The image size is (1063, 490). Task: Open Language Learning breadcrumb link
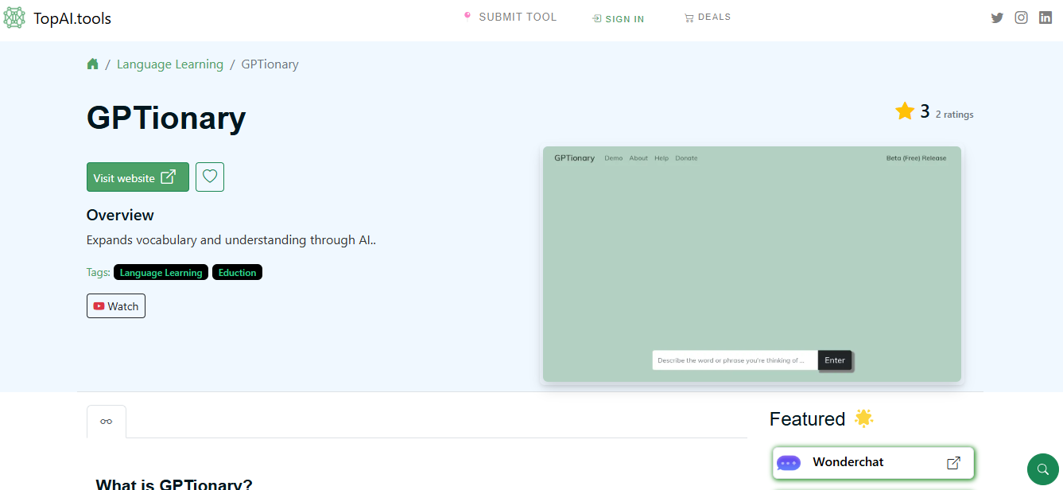pos(170,64)
